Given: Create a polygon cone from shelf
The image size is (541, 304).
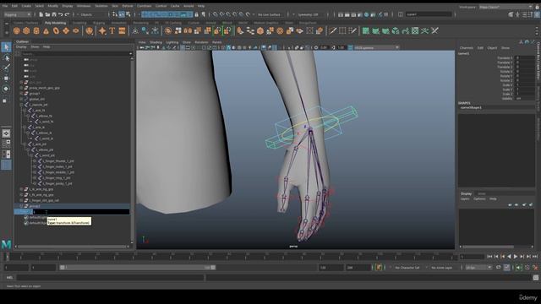Looking at the screenshot, I should coord(46,31).
